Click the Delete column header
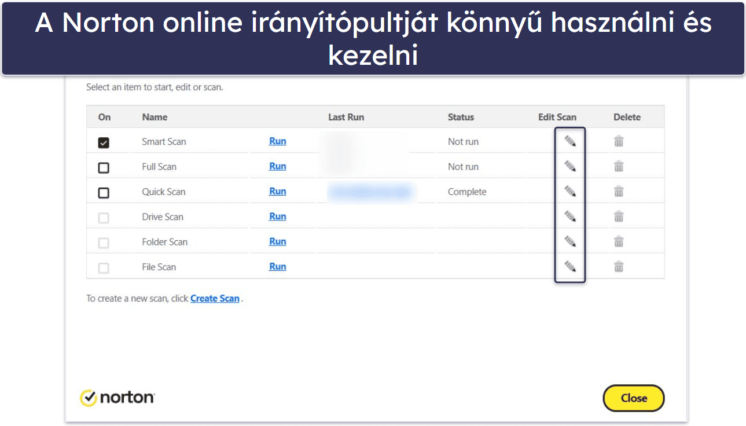Viewport: 746px width, 426px height. (x=627, y=117)
